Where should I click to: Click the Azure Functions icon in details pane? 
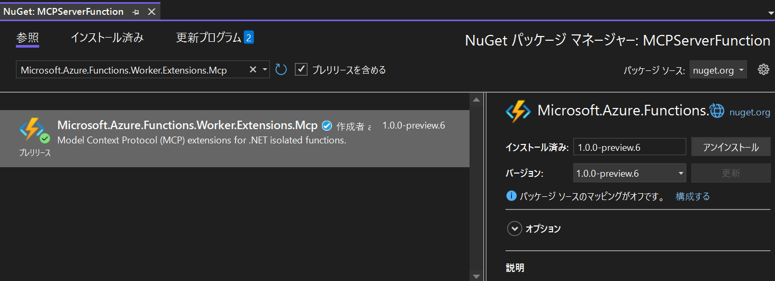518,111
